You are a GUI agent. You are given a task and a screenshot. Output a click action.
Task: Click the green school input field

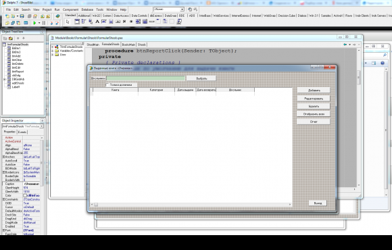pyautogui.click(x=146, y=78)
